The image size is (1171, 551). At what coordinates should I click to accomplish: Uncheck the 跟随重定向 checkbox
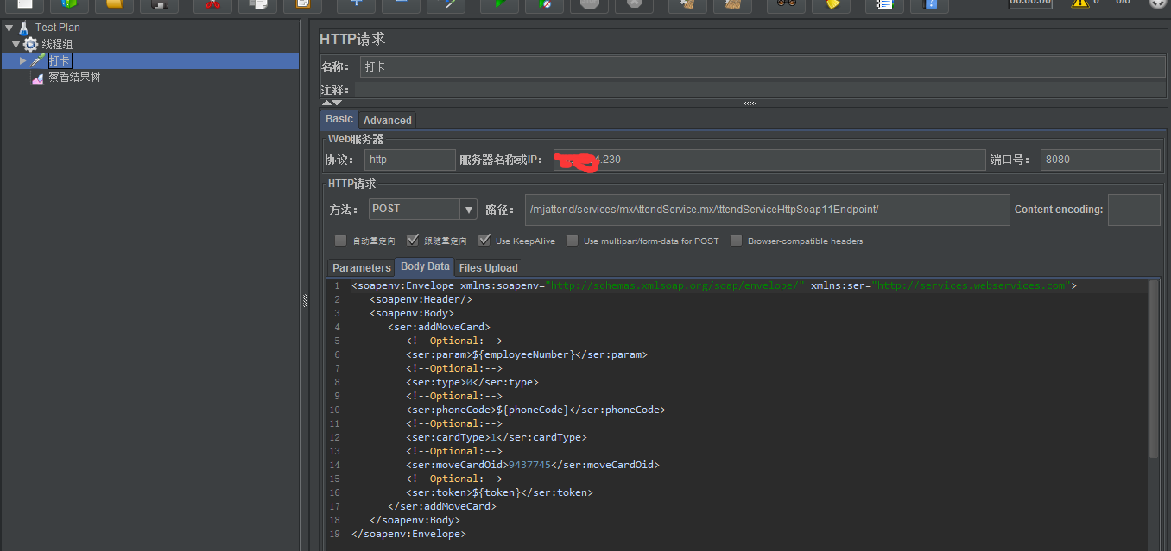click(413, 241)
